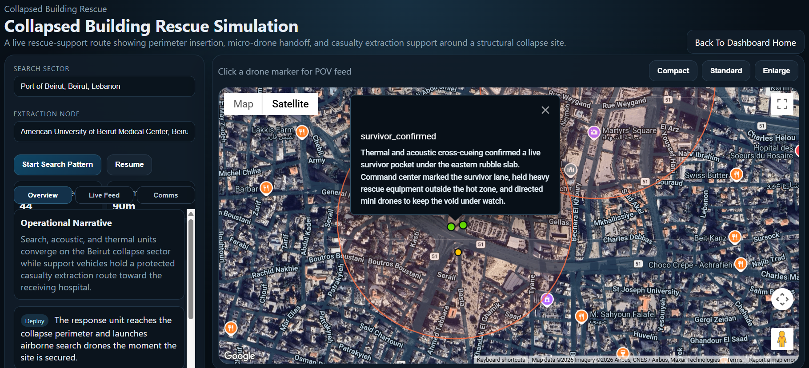Select the yellow drone marker
This screenshot has width=809, height=368.
[458, 252]
